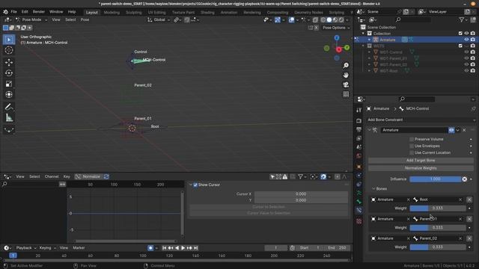Toggle visibility of WGT-Control in outliner
479x269 pixels.
[x=466, y=52]
